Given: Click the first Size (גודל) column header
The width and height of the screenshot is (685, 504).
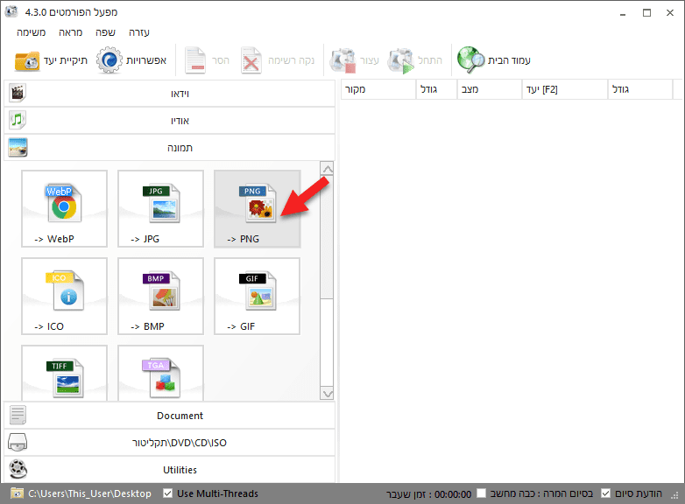Looking at the screenshot, I should pos(436,89).
